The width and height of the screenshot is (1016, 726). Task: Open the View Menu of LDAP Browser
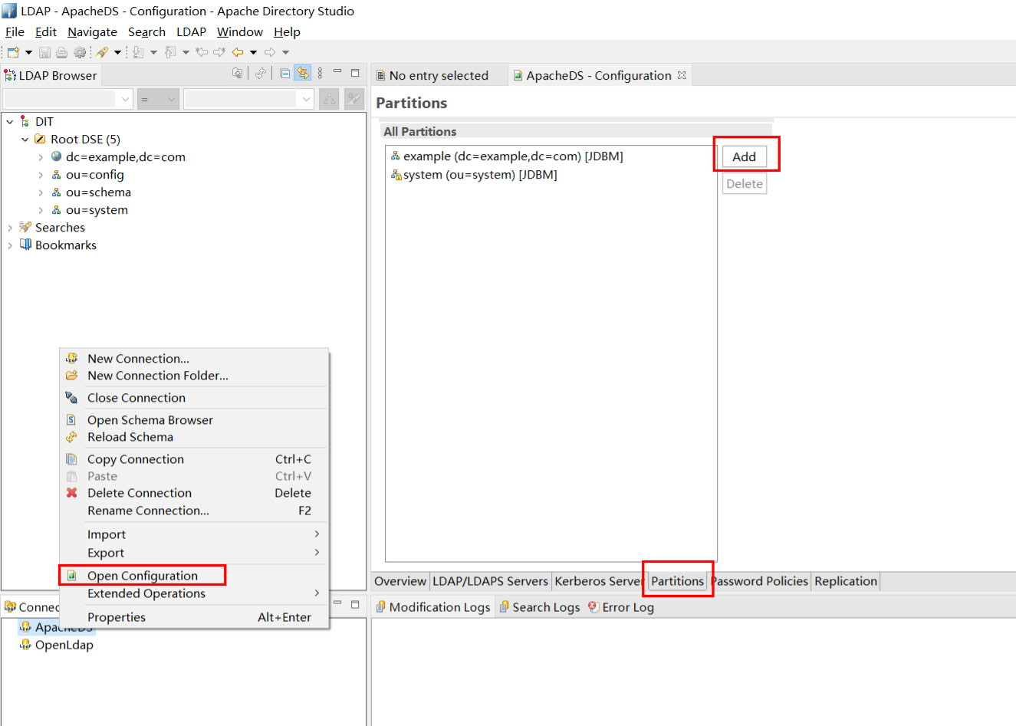(321, 74)
